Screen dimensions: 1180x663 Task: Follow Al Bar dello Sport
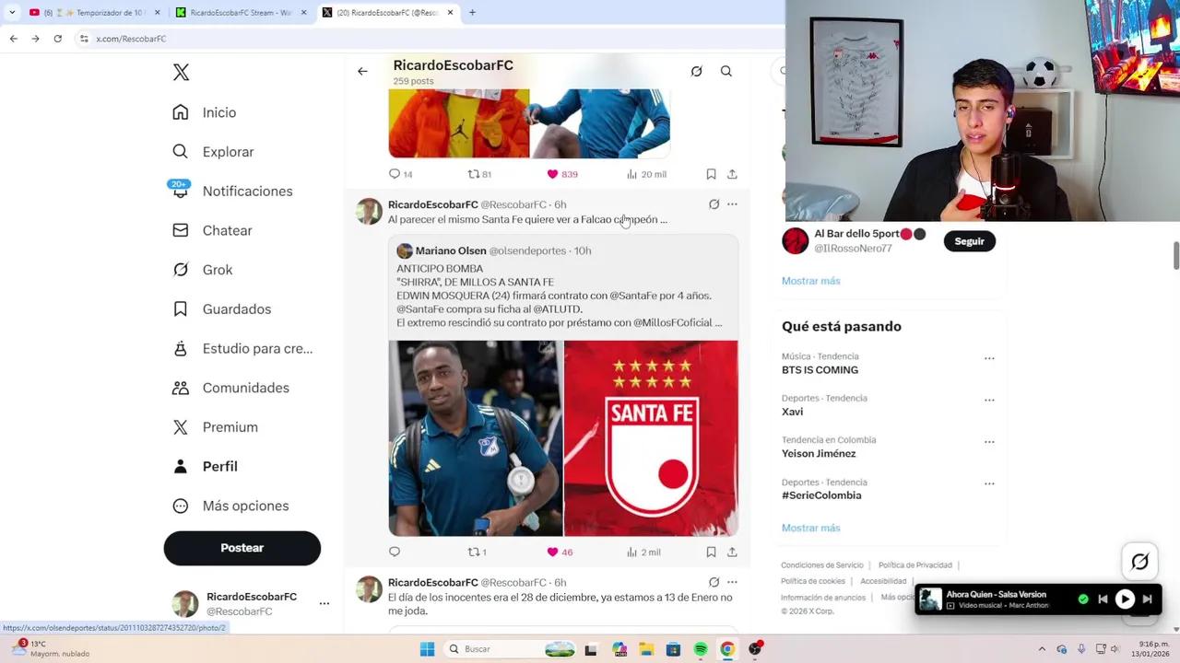coord(969,241)
